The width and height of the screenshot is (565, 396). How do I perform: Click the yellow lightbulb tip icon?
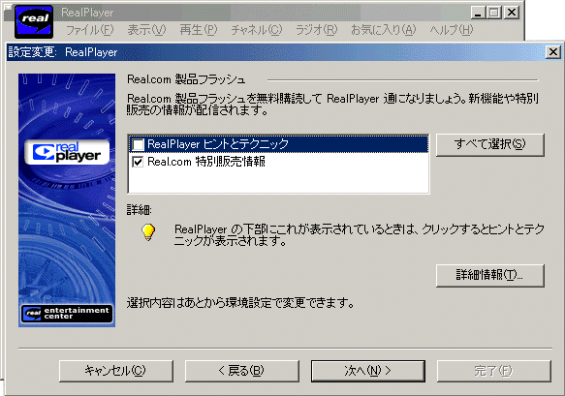click(x=148, y=232)
